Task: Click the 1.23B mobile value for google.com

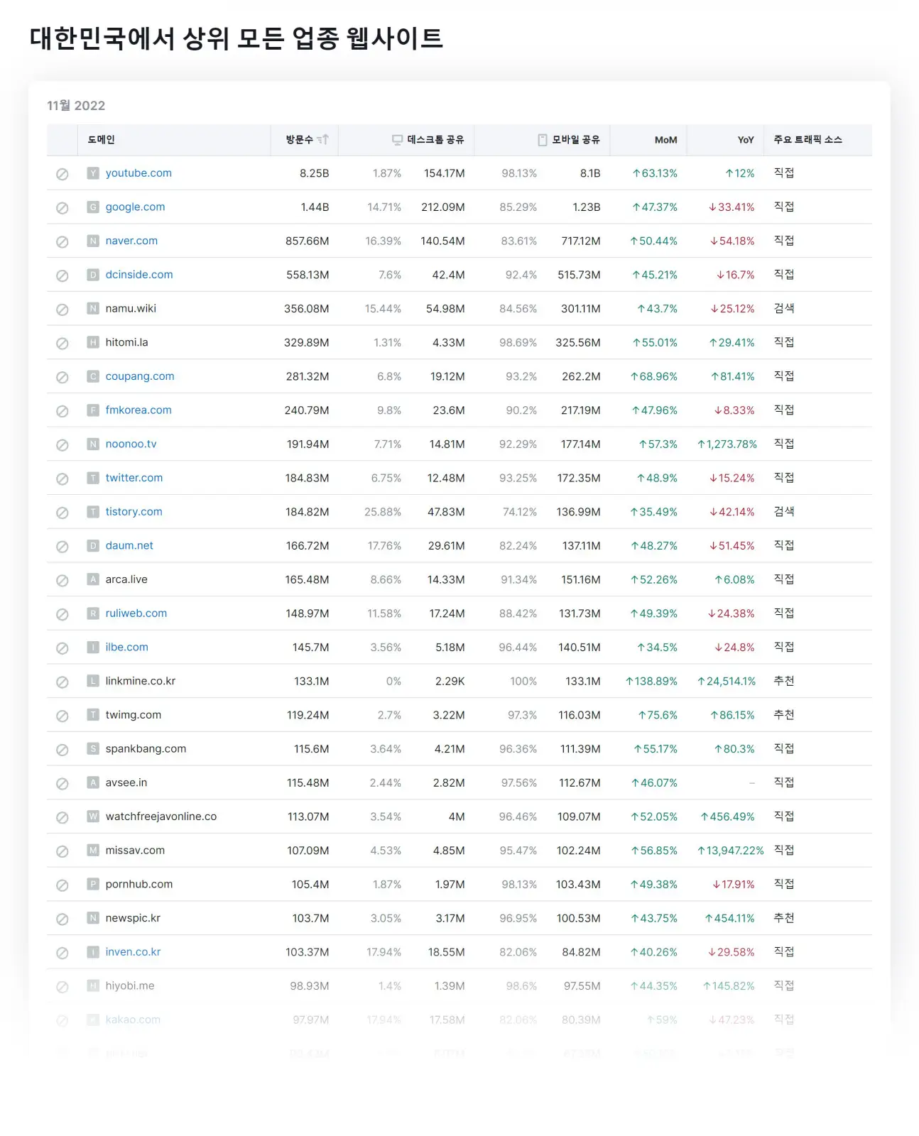Action: 587,207
